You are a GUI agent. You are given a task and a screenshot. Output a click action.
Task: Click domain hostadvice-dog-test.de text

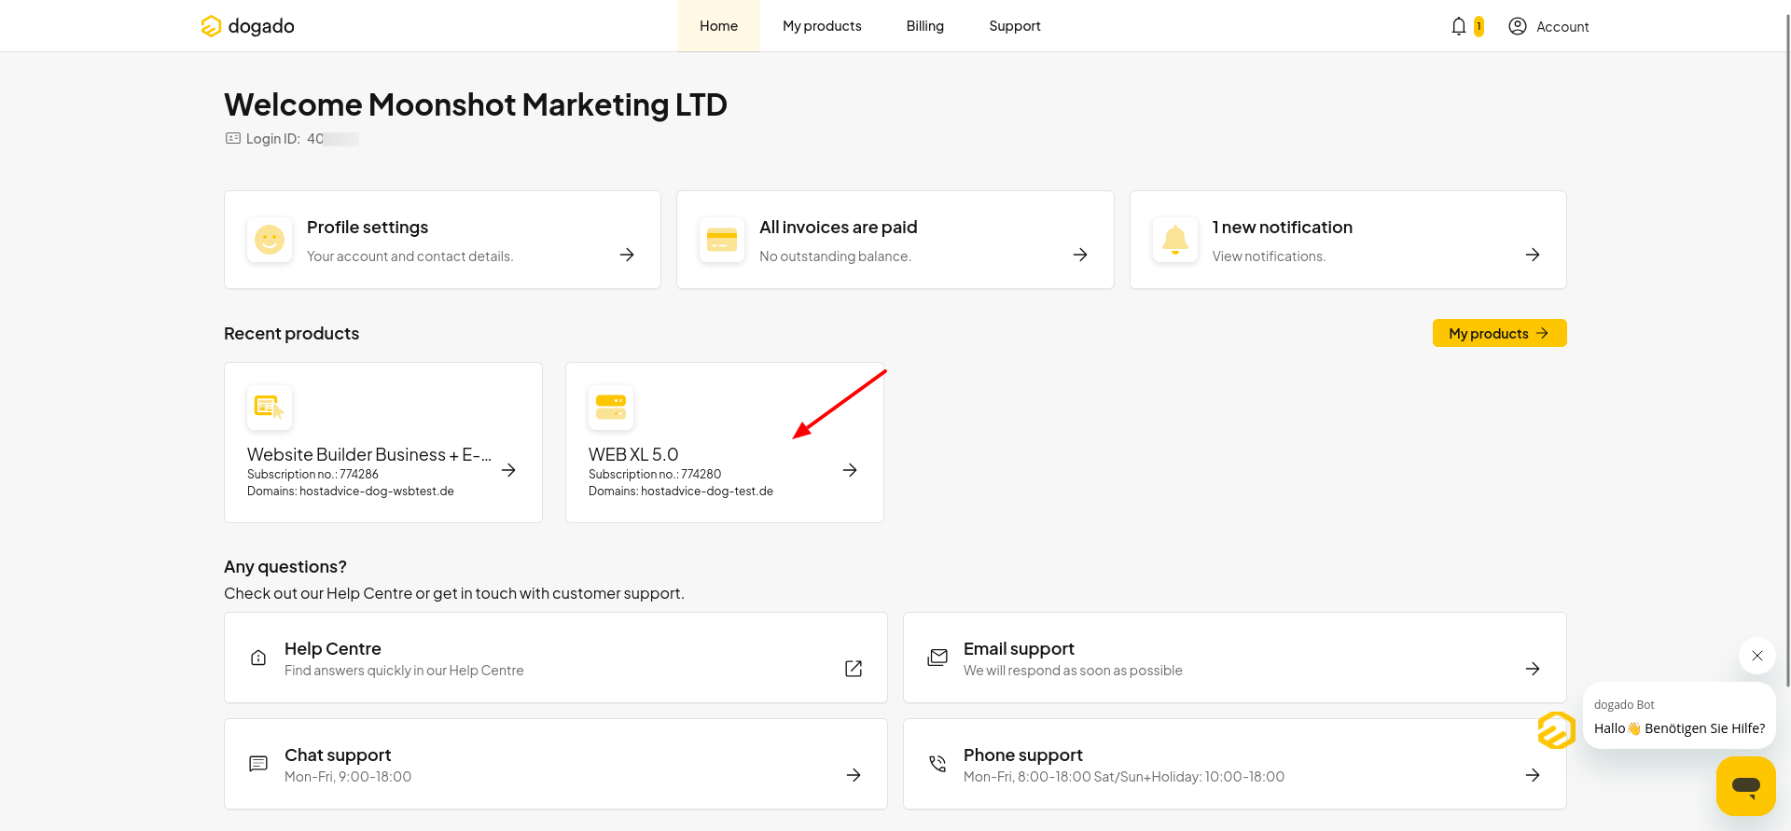(707, 492)
